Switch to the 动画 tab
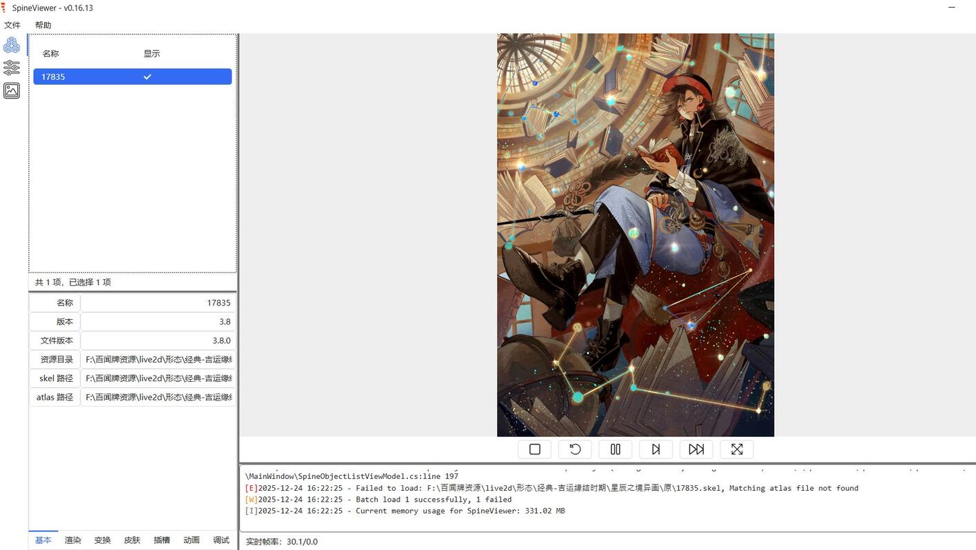Image resolution: width=976 pixels, height=550 pixels. (192, 540)
